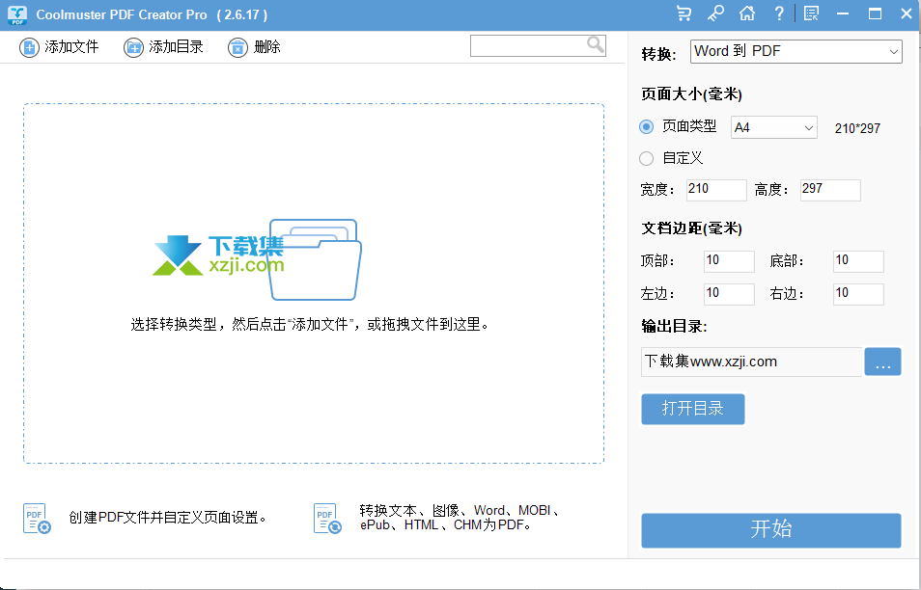Click the 顶部 top margin field

point(729,261)
